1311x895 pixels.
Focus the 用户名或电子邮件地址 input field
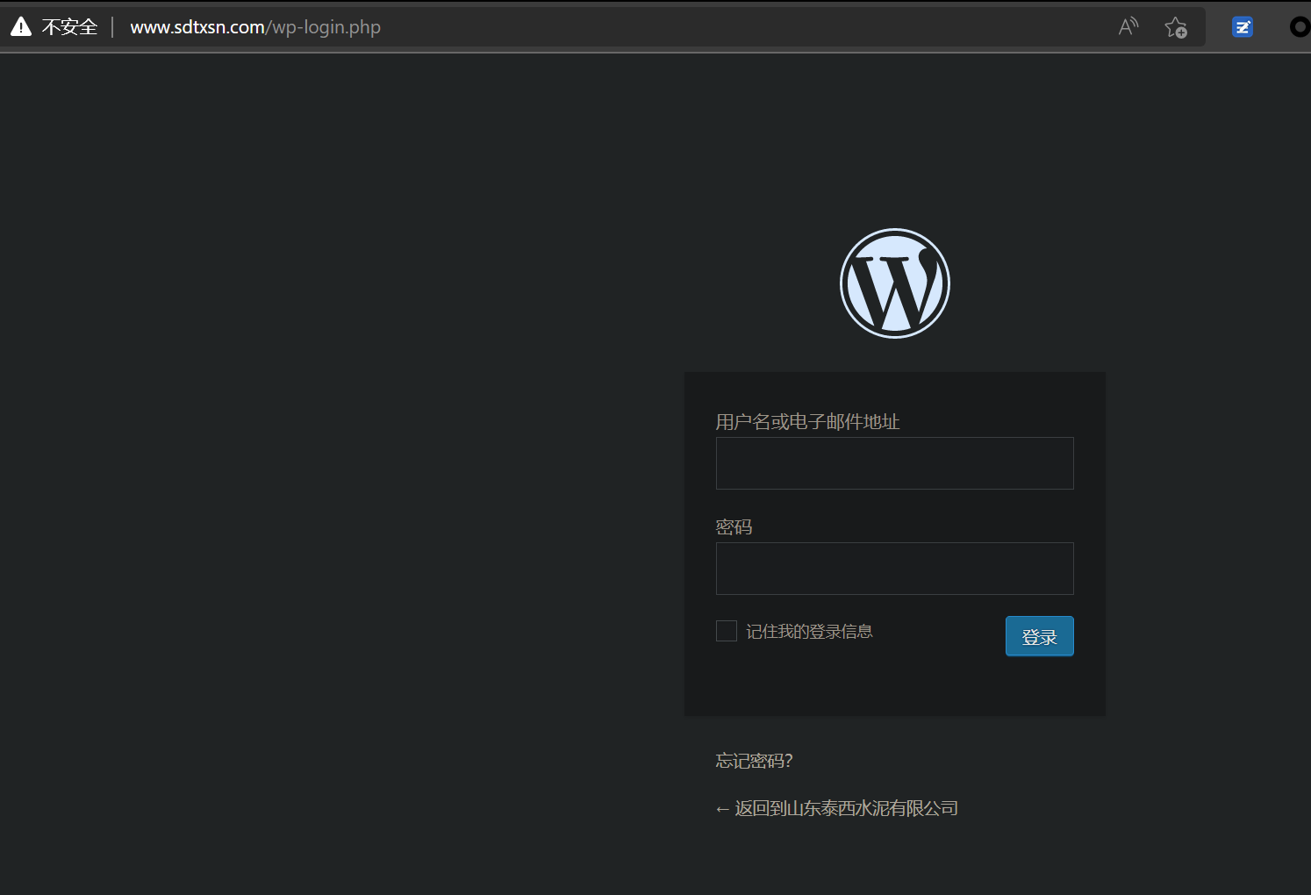[895, 463]
